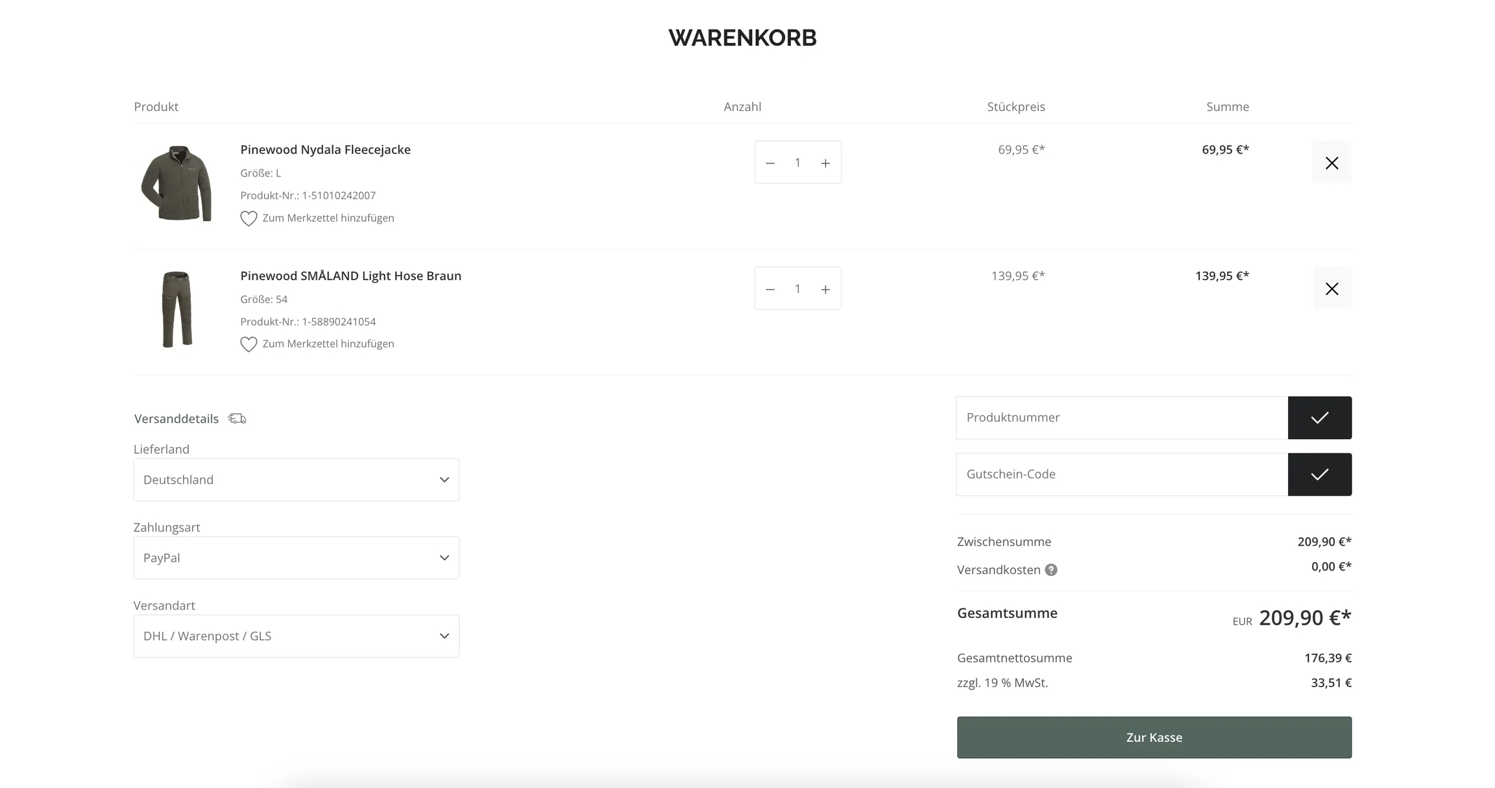The height and width of the screenshot is (788, 1495).
Task: Decrease Fleecejacke quantity with minus icon
Action: 770,163
